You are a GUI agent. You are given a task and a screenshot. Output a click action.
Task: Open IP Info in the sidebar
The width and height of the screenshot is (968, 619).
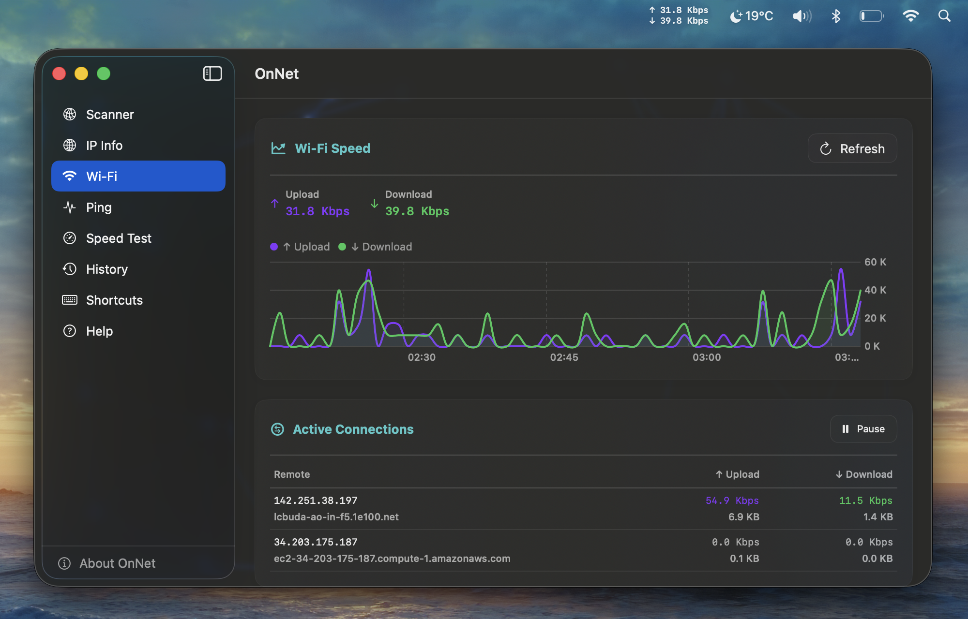[138, 145]
